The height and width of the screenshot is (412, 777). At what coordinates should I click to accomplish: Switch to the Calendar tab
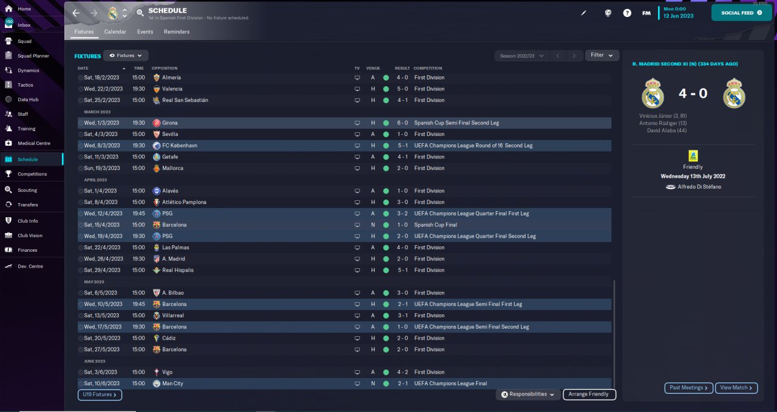115,32
